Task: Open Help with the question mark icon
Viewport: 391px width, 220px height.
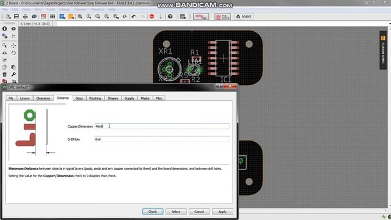Action: tap(170, 16)
